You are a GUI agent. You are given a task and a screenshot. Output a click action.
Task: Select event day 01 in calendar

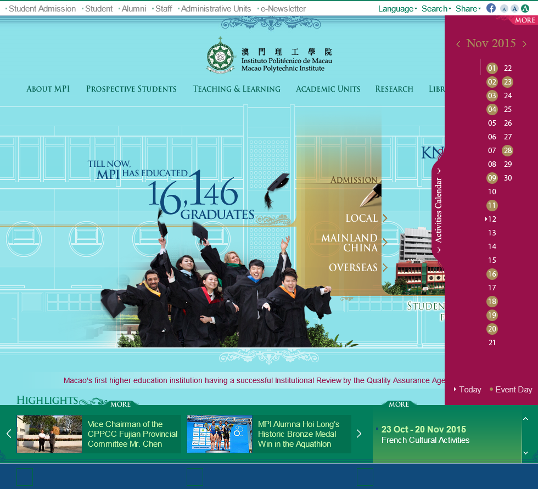(x=492, y=68)
